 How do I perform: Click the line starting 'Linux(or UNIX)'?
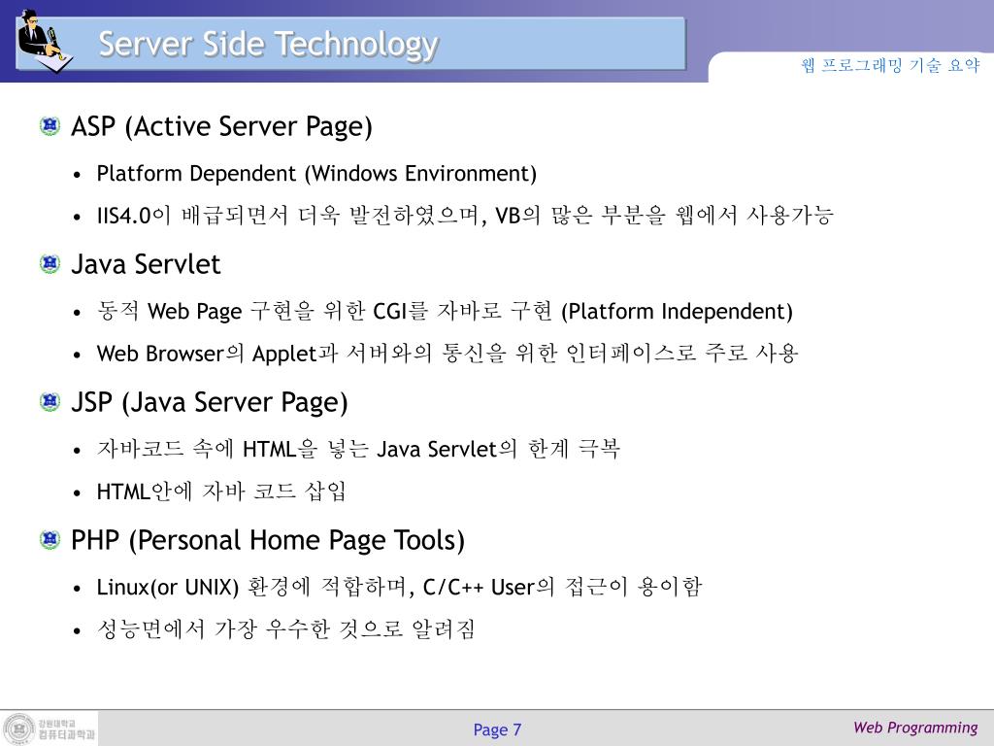click(399, 586)
